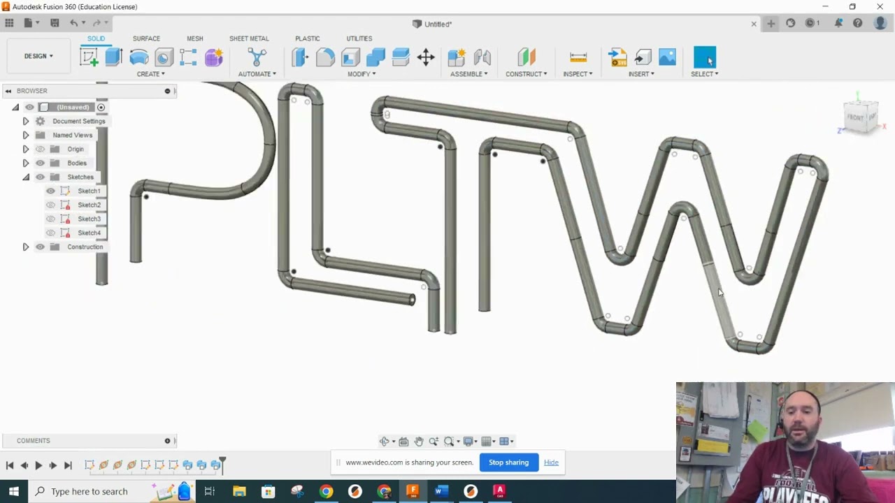Open the MODIFY dropdown menu
This screenshot has width=895, height=503.
click(361, 74)
